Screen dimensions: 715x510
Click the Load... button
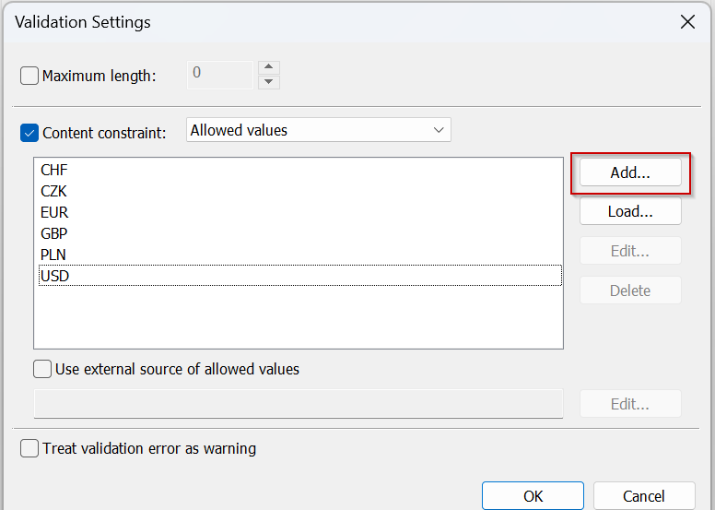(630, 211)
